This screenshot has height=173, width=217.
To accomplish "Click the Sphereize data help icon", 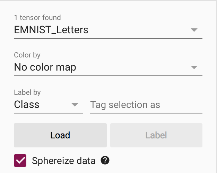I will [105, 161].
